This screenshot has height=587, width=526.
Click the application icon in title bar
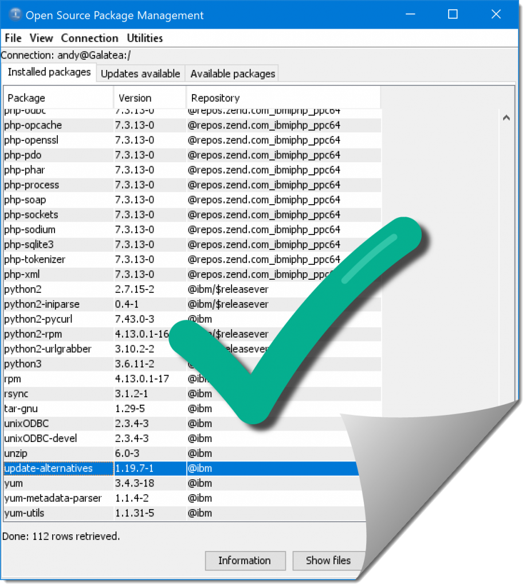pyautogui.click(x=14, y=15)
